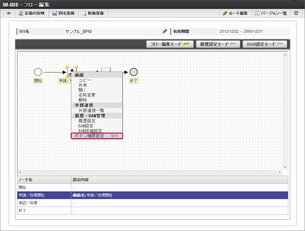Click the refresh icon in toolbar
Image resolution: width=305 pixels, height=231 pixels.
point(296,13)
